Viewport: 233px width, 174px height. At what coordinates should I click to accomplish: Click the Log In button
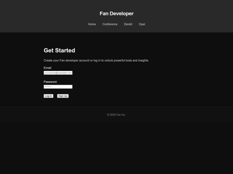48,96
